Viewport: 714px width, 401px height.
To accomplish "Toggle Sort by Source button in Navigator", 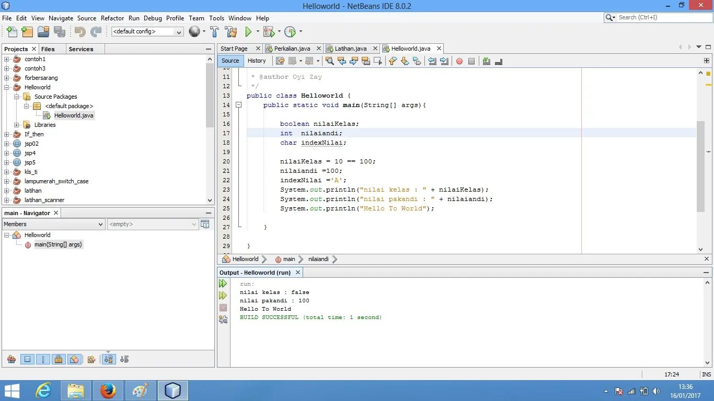I will pyautogui.click(x=124, y=359).
